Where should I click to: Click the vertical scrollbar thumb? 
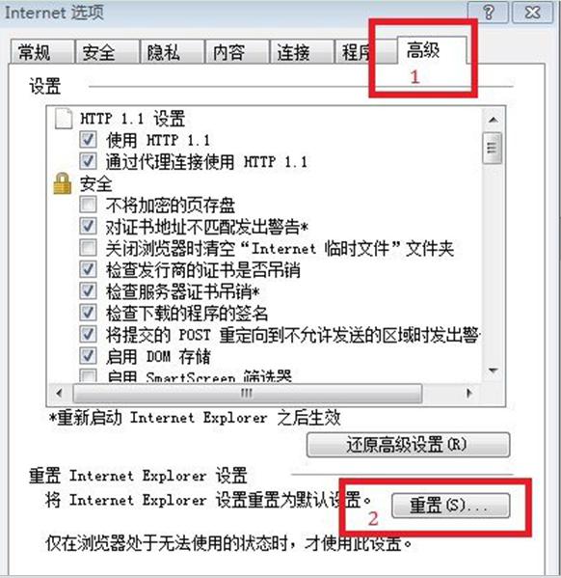point(493,148)
